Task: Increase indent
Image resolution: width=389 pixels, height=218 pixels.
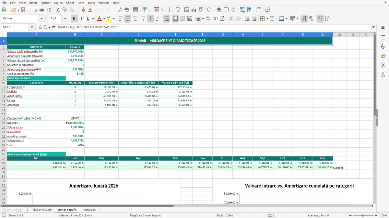Action: tap(247, 19)
